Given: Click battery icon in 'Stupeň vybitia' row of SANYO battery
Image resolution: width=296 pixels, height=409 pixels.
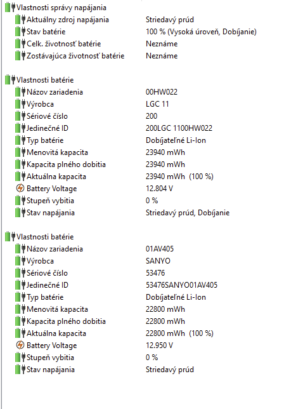Looking at the screenshot, I should tap(20, 358).
